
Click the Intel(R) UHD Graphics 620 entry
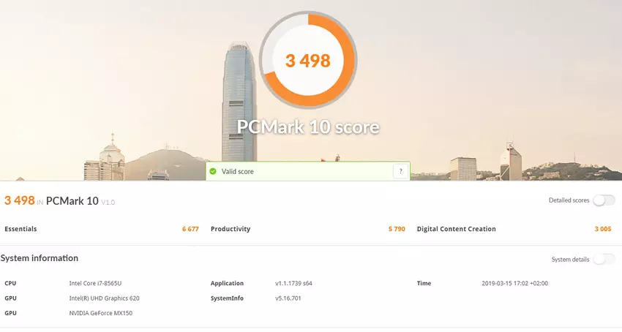[x=104, y=298]
